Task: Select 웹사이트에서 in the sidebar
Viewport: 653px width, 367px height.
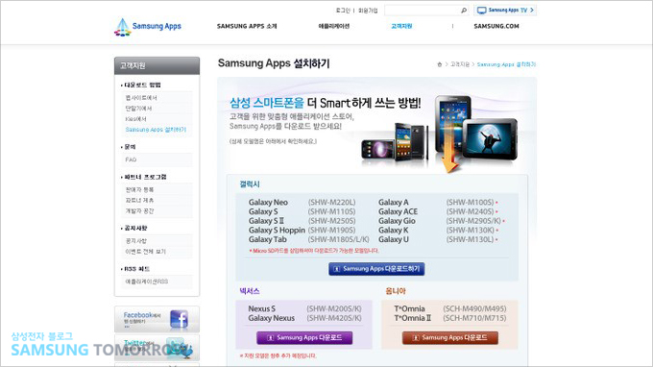Action: pyautogui.click(x=141, y=98)
